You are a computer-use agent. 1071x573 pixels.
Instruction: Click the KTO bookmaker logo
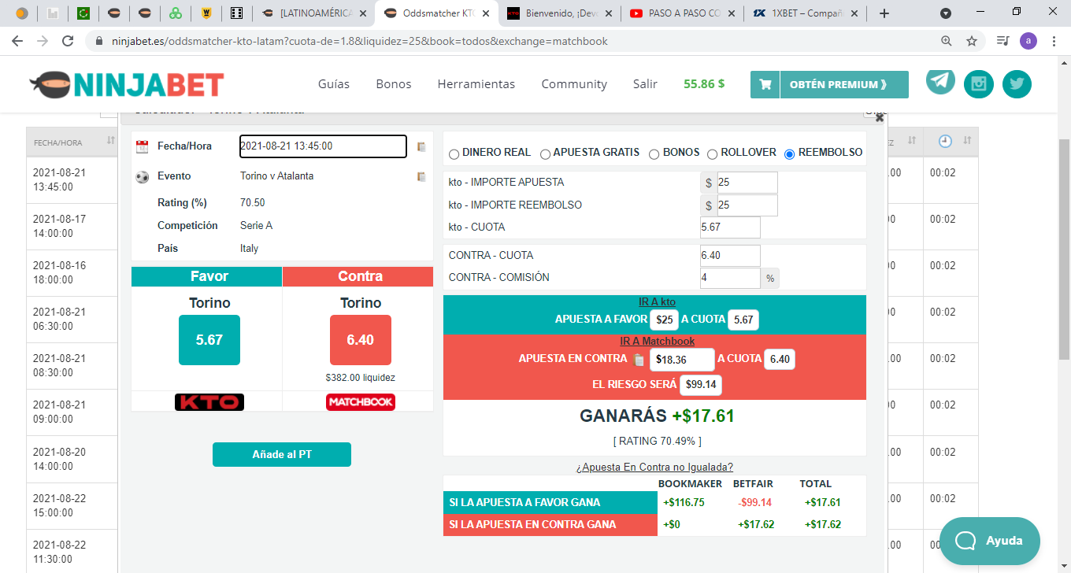pyautogui.click(x=209, y=401)
